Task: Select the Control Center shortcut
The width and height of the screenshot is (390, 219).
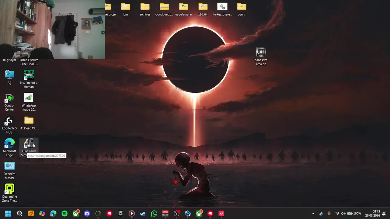Action: [9, 102]
